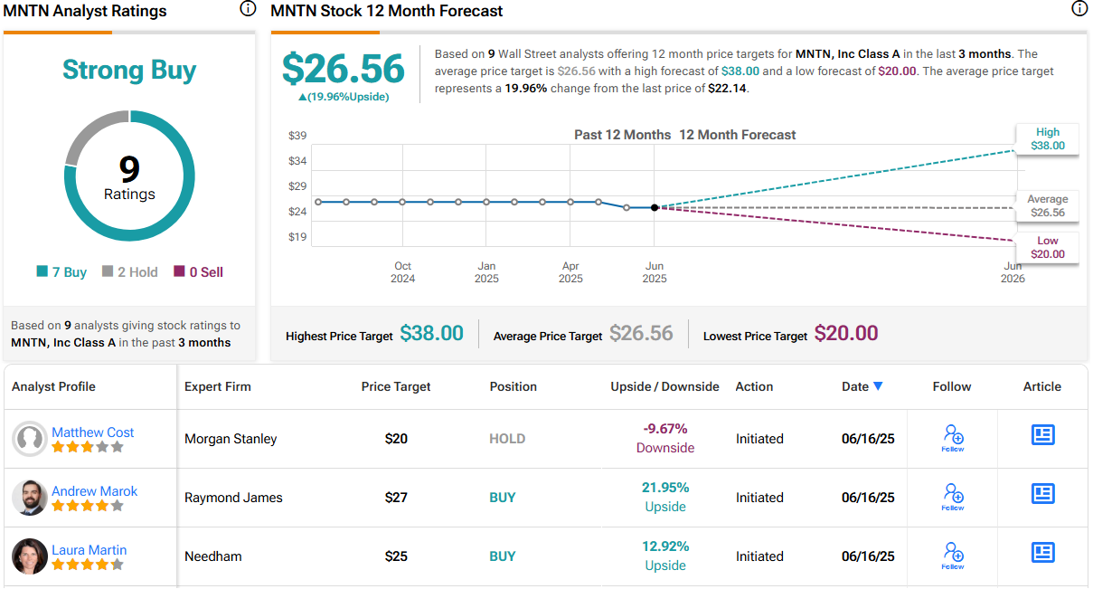Click the Article column header
This screenshot has height=589, width=1093.
pos(1042,386)
